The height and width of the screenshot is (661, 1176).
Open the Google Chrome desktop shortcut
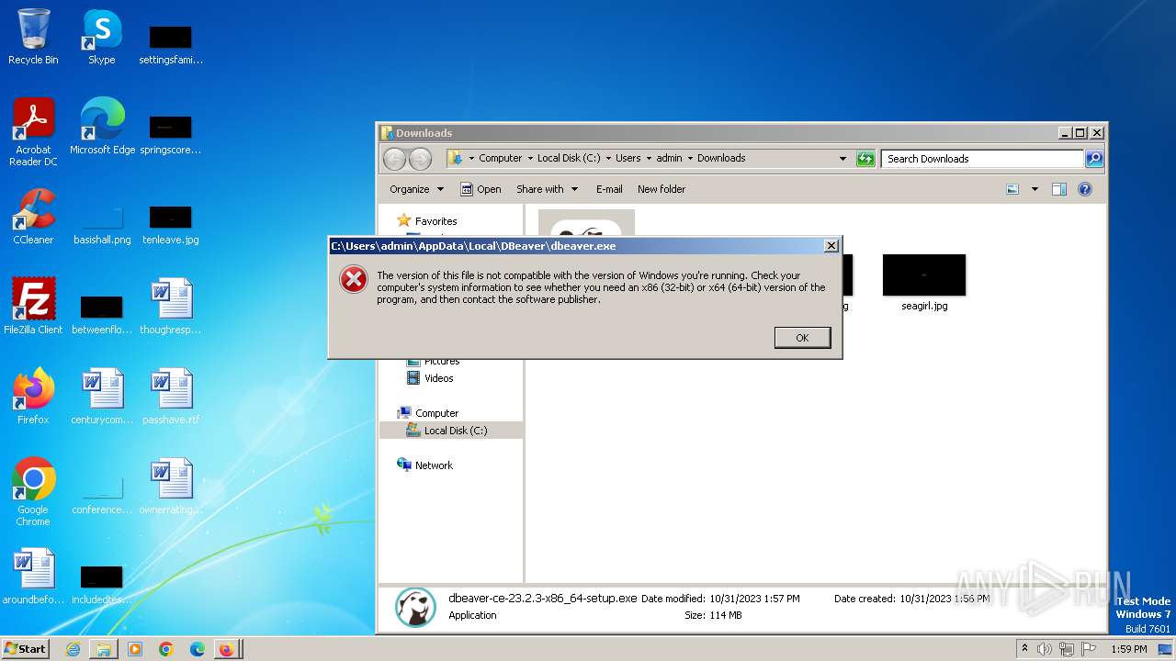33,492
